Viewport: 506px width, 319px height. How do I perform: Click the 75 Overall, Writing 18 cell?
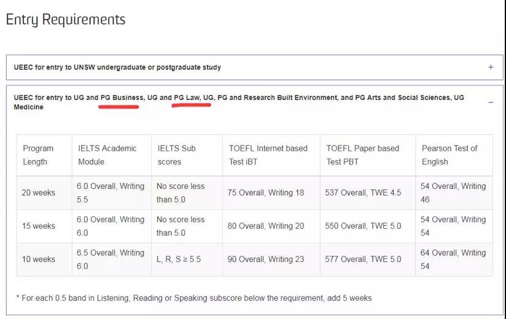coord(271,193)
